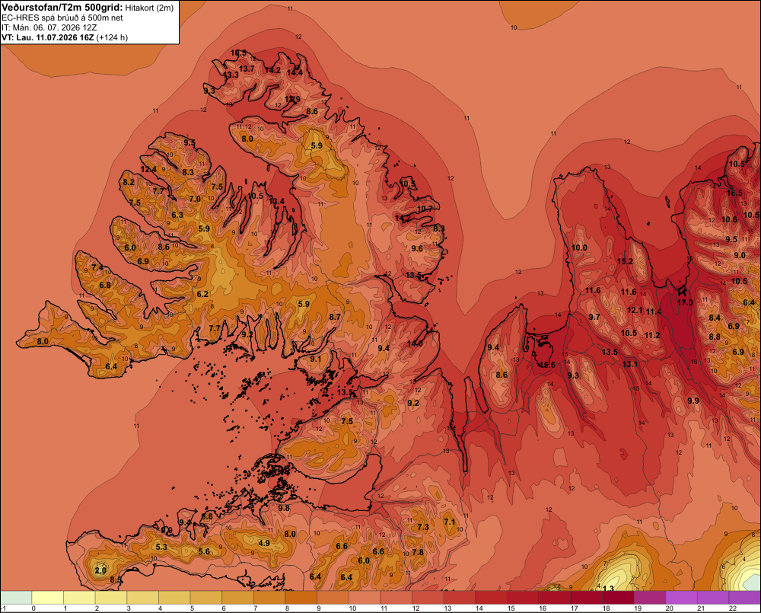Image resolution: width=761 pixels, height=613 pixels.
Task: Click the 9.8 temperature value
Action: [284, 508]
